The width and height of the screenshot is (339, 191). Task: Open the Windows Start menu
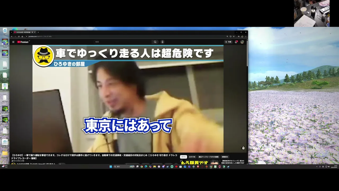click(x=111, y=167)
